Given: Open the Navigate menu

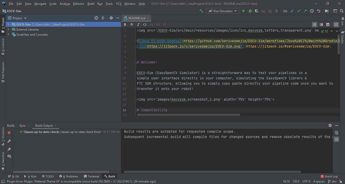Looking at the screenshot, I should point(40,4).
